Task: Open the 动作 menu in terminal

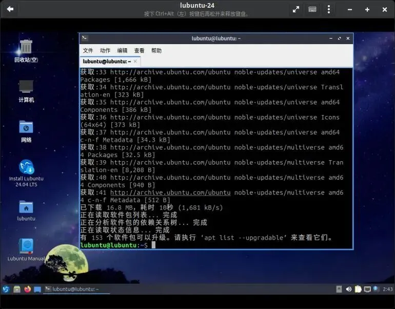Action: coord(105,51)
